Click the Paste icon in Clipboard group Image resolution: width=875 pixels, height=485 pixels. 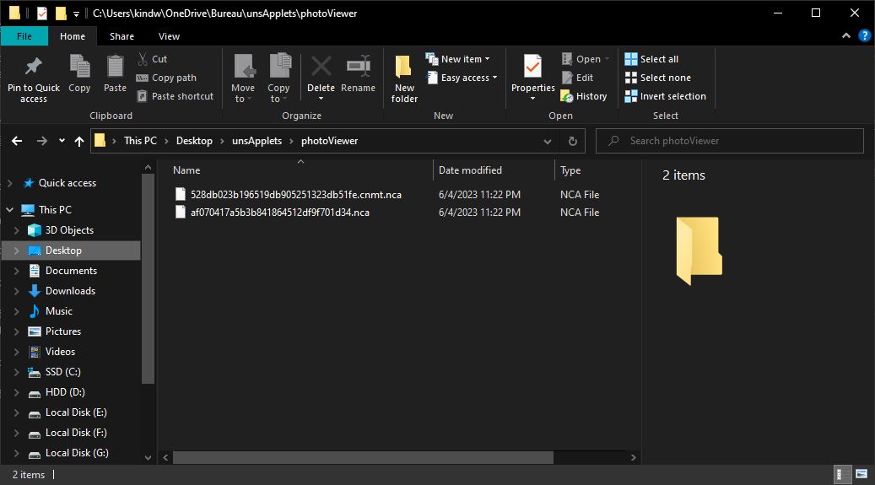(x=115, y=67)
